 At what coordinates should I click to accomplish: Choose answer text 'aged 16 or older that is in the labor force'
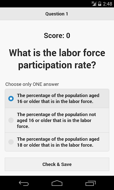[x=58, y=98]
